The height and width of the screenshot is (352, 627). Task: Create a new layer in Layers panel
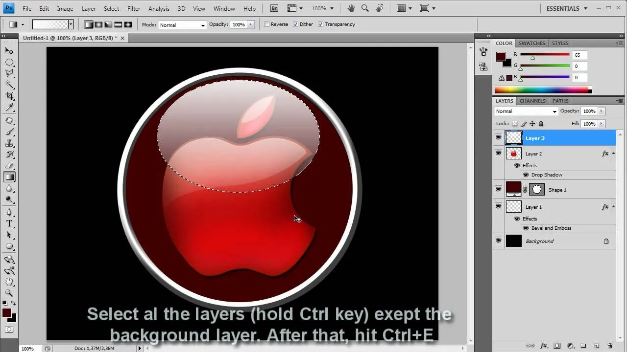(x=597, y=346)
